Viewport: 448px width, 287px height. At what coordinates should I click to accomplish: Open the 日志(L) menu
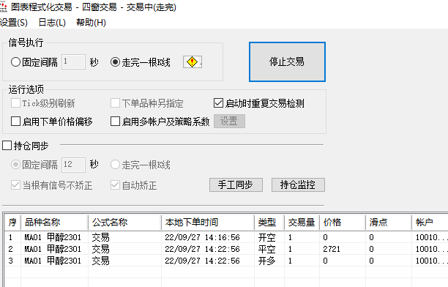pyautogui.click(x=52, y=22)
